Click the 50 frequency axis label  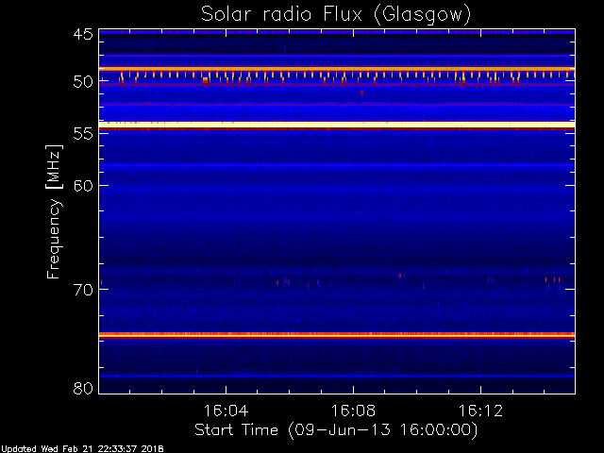pos(83,81)
